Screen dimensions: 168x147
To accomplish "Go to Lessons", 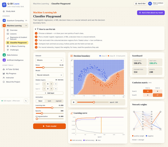I will [17, 34].
